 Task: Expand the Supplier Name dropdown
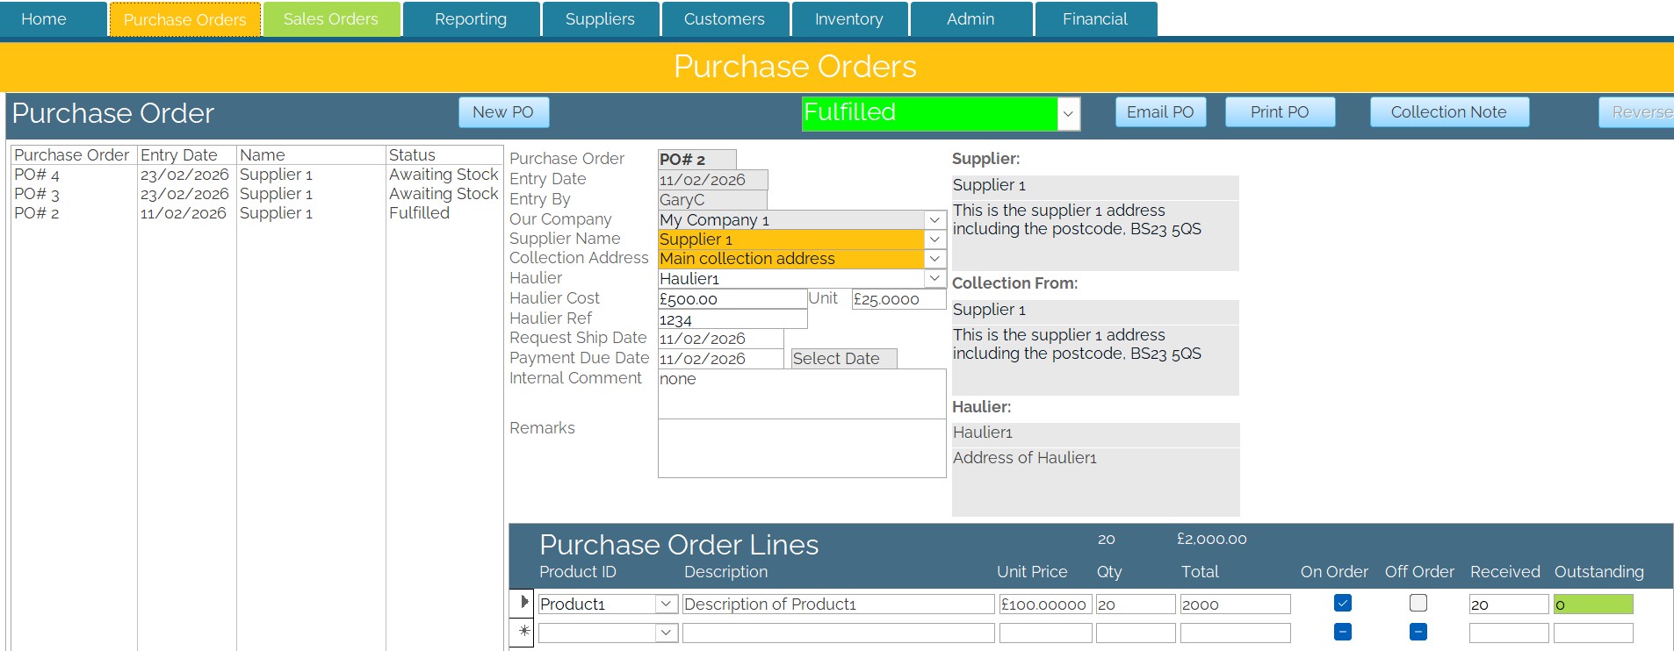[934, 239]
